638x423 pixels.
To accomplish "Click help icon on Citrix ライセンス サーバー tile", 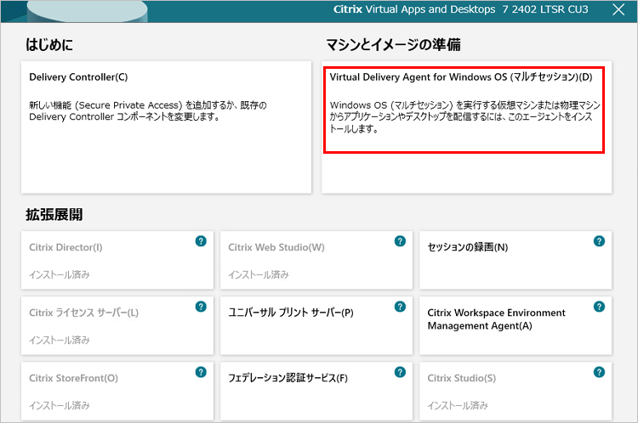I will coord(201,307).
